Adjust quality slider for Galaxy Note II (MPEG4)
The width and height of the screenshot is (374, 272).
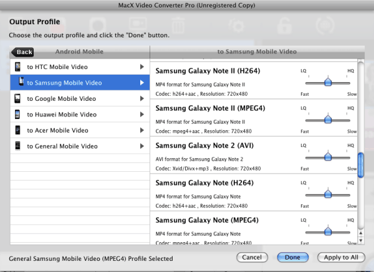[328, 119]
